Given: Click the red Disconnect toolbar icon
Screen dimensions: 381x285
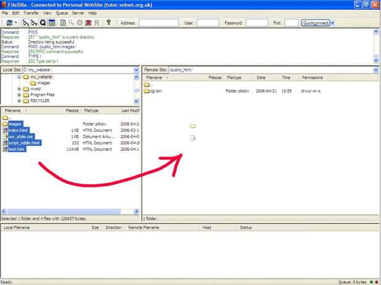Looking at the screenshot, I should (88, 23).
